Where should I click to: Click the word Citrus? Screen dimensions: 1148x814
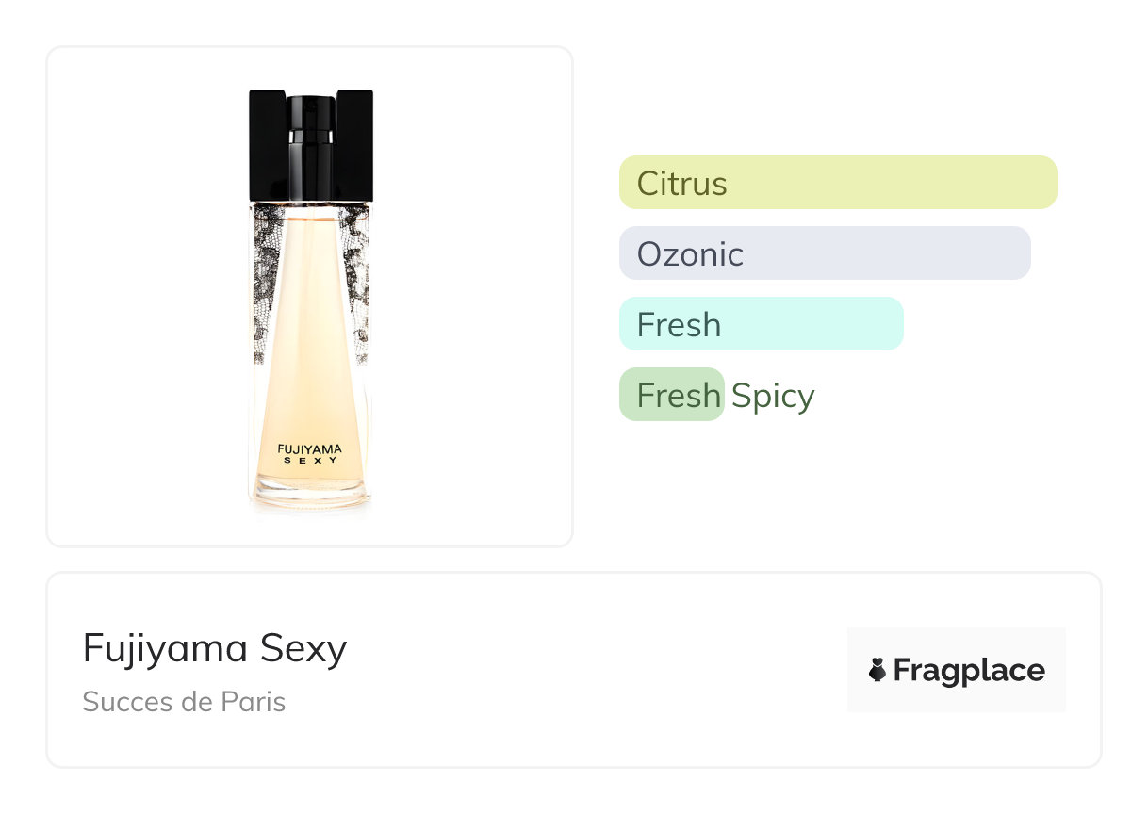click(681, 183)
